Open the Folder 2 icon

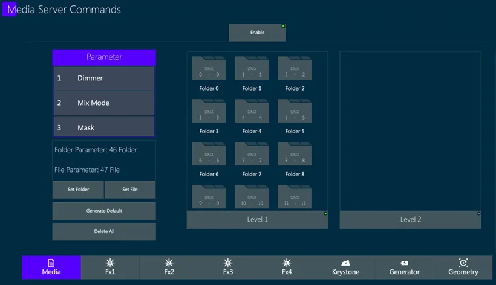(x=295, y=68)
